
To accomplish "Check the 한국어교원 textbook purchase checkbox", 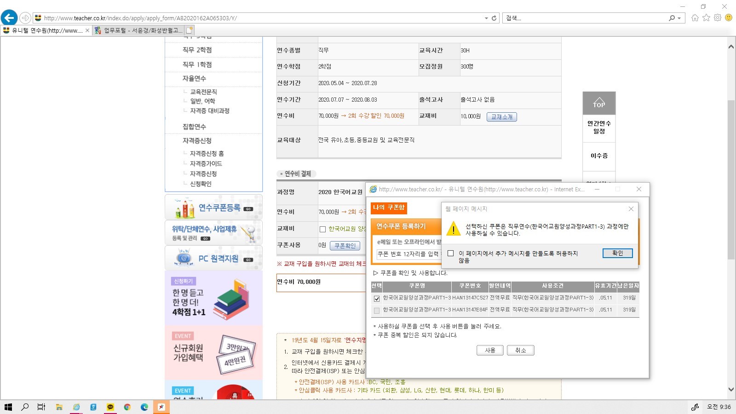I will coord(322,229).
